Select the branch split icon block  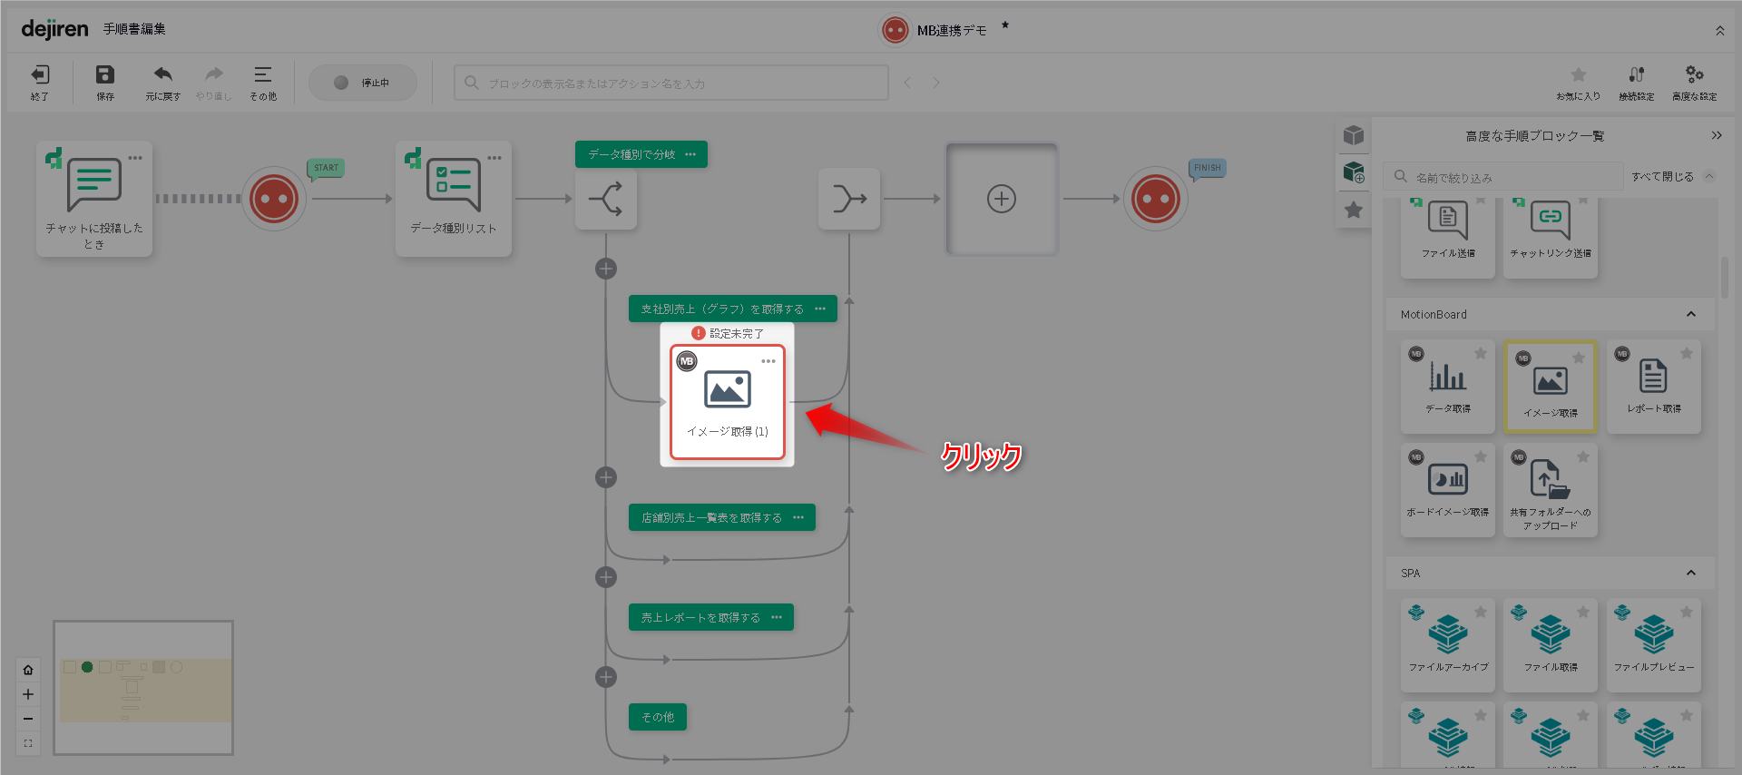[606, 199]
